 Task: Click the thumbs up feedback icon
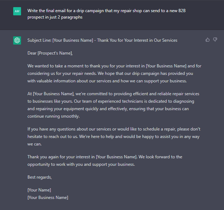coord(208,40)
